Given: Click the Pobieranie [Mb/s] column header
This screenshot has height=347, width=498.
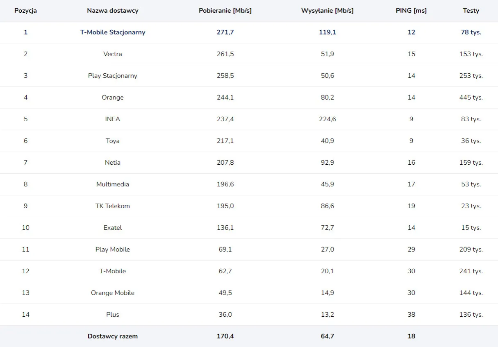Looking at the screenshot, I should click(x=225, y=11).
